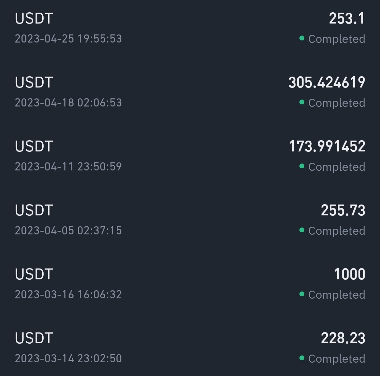Tap the green status dot under 1000
Image resolution: width=380 pixels, height=376 pixels.
[302, 294]
